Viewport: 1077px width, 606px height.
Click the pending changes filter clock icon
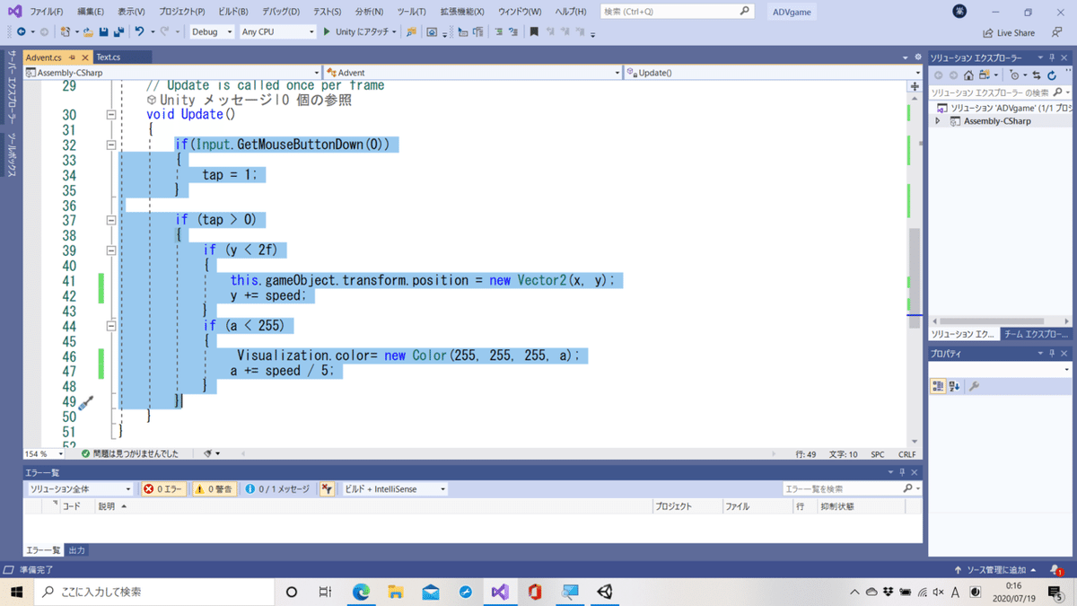click(1014, 75)
